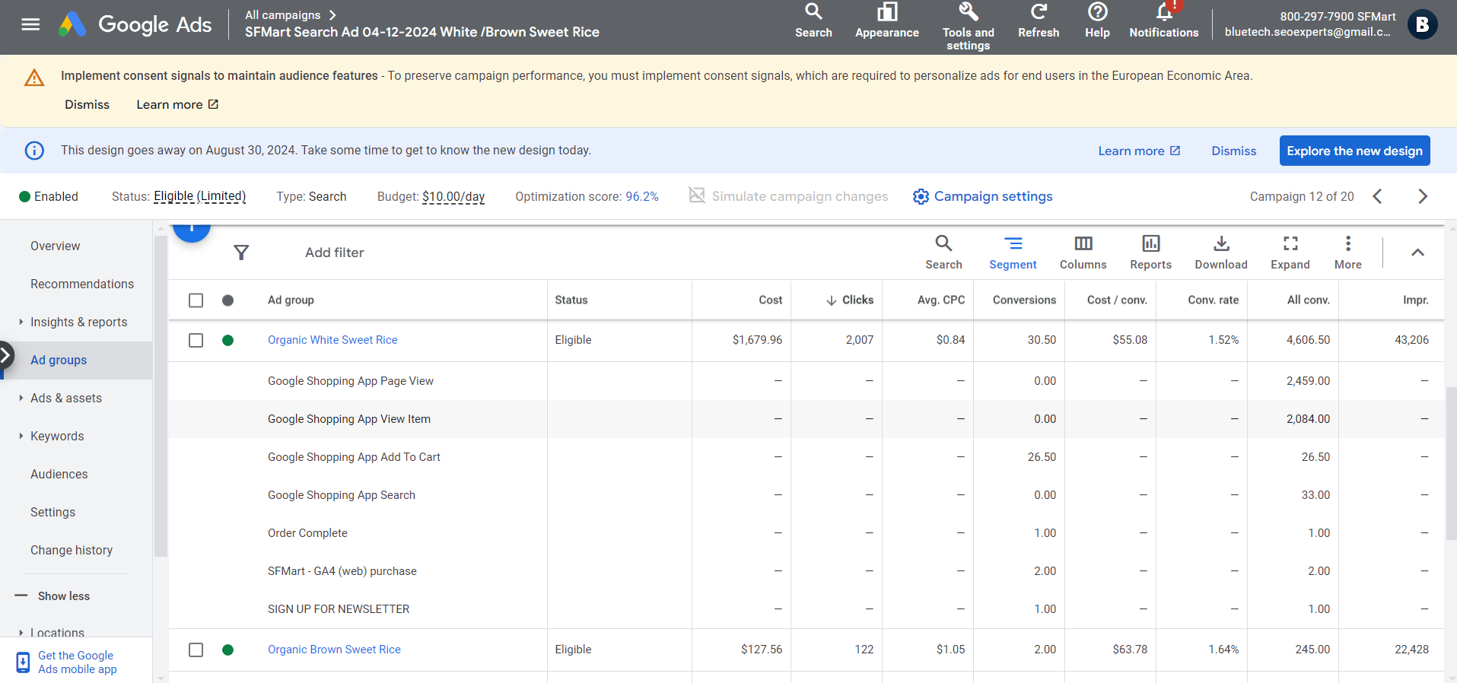Open the Help menu

point(1097,21)
